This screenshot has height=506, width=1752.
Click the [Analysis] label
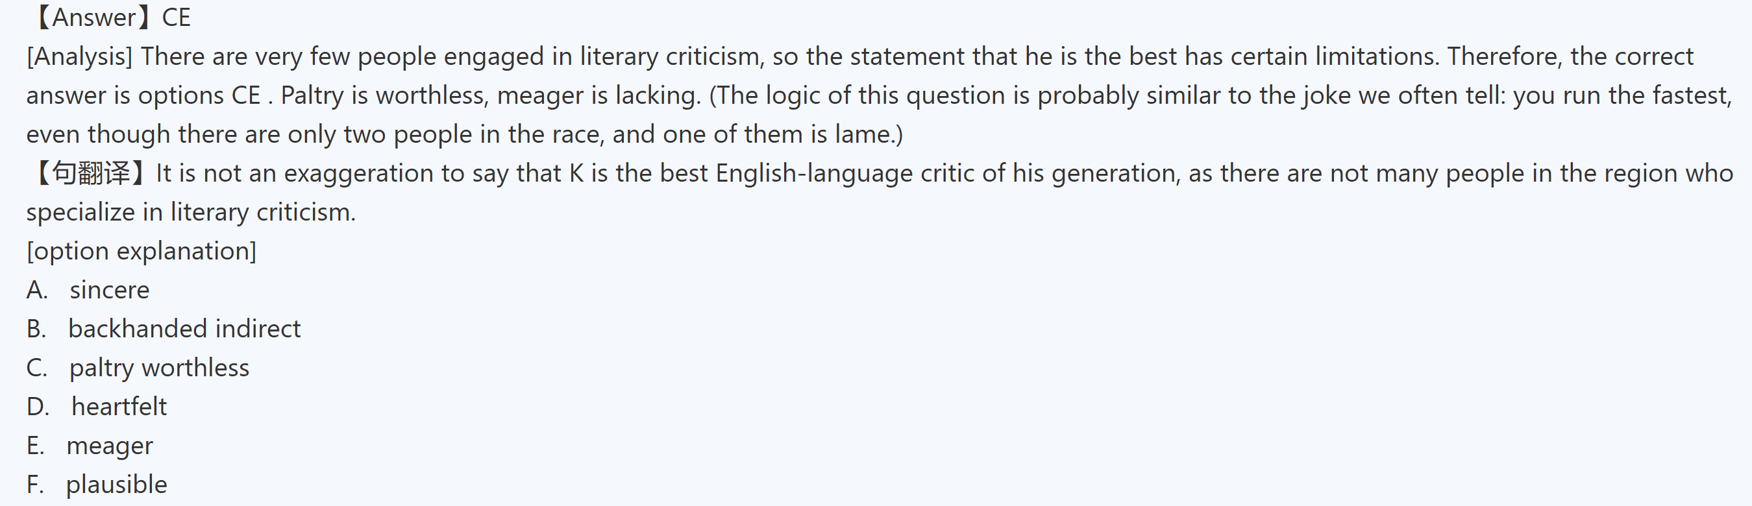(x=80, y=56)
